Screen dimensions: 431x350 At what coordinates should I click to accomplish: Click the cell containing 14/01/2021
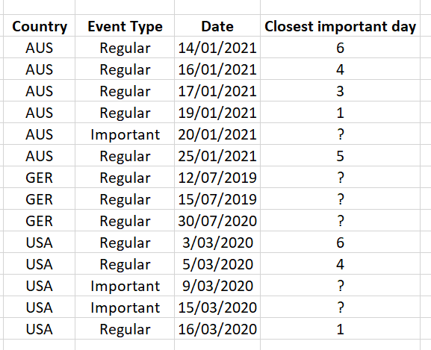point(217,48)
